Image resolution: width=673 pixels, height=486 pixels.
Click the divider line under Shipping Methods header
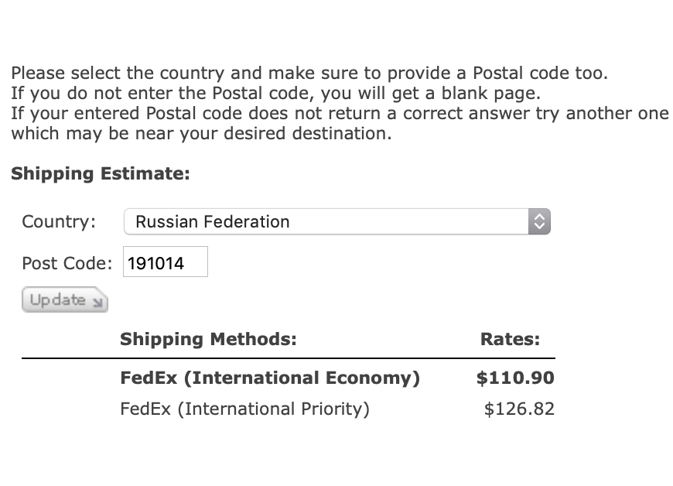tap(288, 358)
